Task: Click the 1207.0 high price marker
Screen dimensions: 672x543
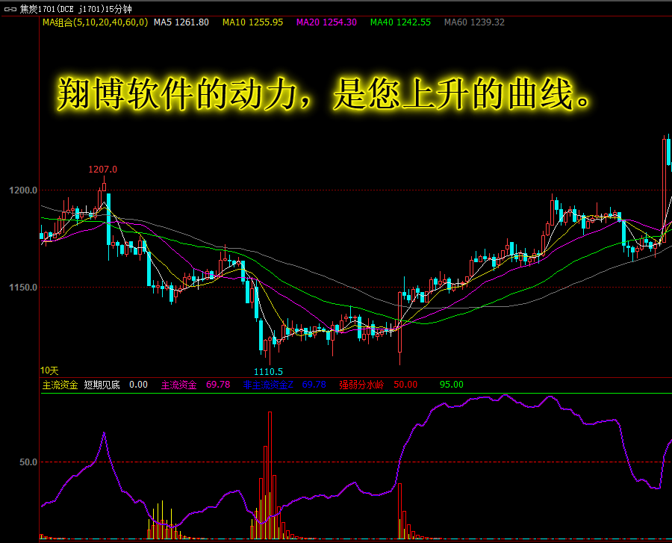Action: pyautogui.click(x=102, y=170)
